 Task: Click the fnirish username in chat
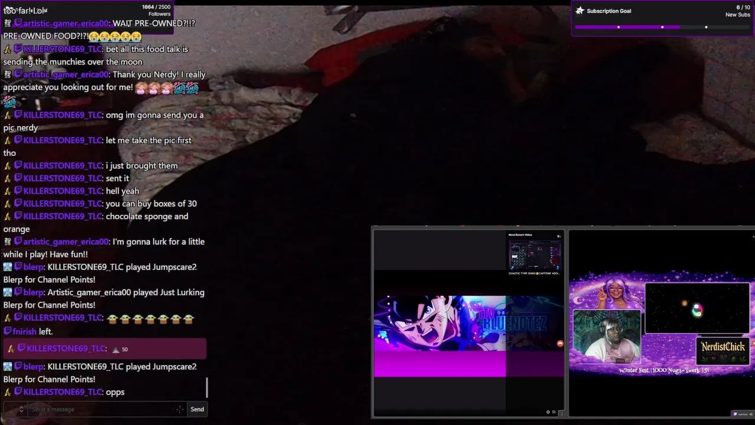pos(25,332)
